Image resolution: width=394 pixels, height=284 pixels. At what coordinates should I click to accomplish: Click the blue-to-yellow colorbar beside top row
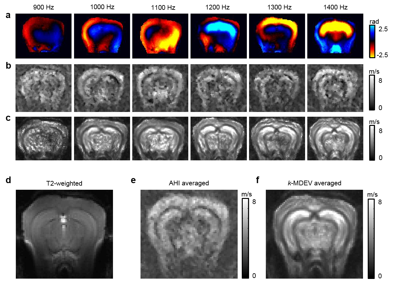[x=372, y=41]
